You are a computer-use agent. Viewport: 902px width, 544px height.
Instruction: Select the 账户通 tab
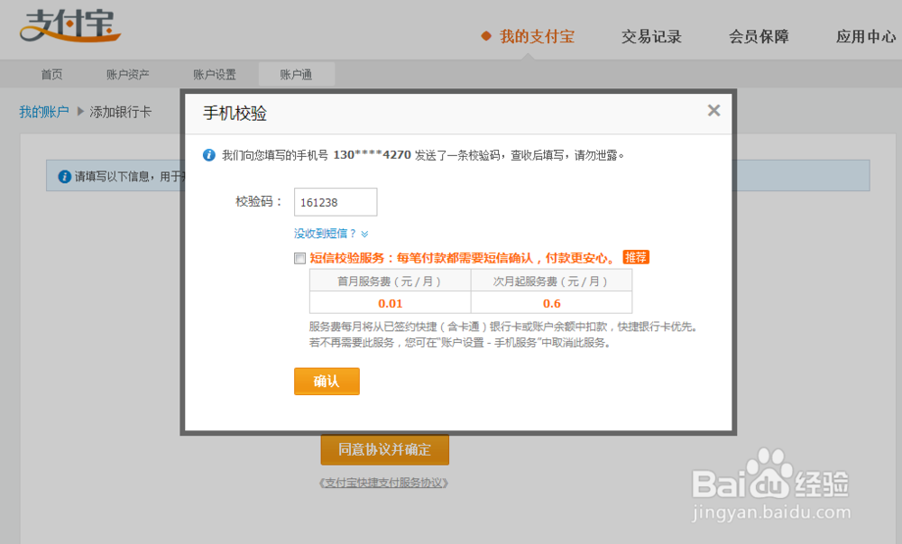click(x=296, y=74)
